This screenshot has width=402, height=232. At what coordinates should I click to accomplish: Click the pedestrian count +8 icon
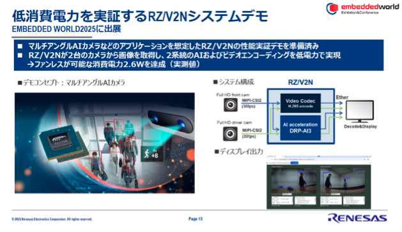[152, 154]
